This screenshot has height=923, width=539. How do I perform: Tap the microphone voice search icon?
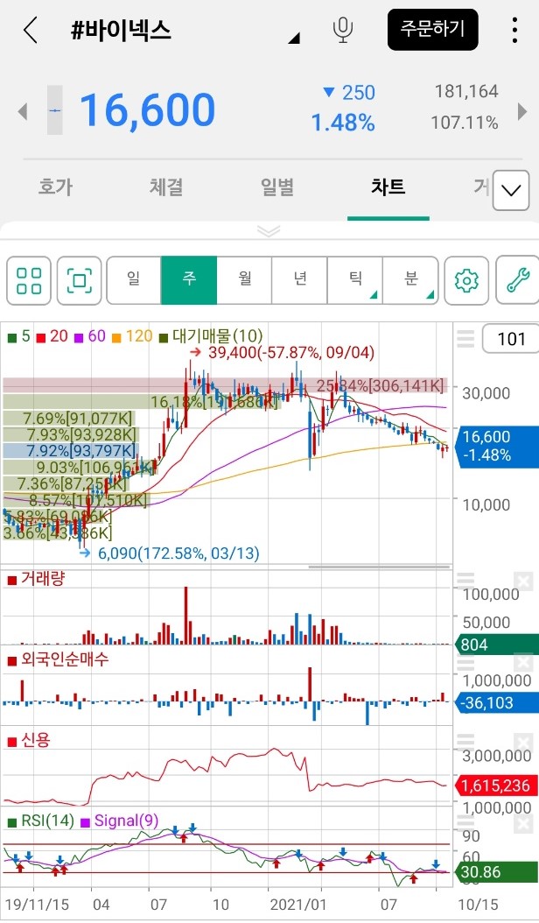pyautogui.click(x=342, y=30)
